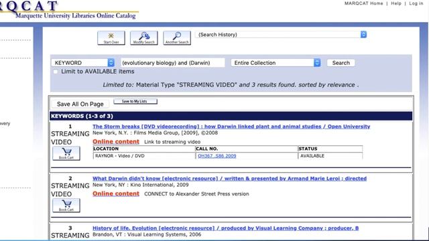Add The Storm breaks to Book Cart

point(66,153)
